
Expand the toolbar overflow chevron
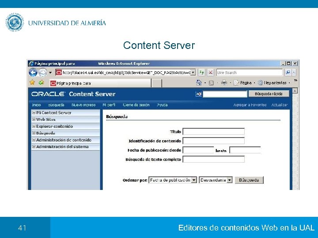pos(295,81)
